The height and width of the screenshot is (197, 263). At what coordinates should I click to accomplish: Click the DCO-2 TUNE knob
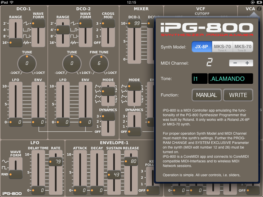pyautogui.click(x=72, y=63)
